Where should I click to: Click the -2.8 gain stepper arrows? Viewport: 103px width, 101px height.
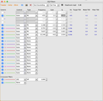[x=56, y=32]
